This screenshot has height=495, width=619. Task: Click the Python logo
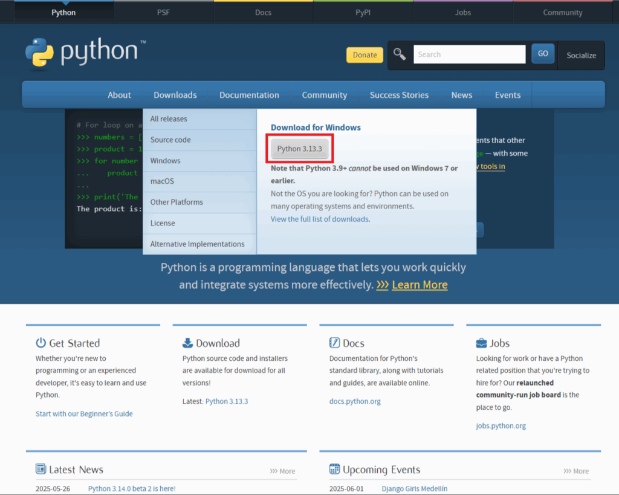point(85,53)
